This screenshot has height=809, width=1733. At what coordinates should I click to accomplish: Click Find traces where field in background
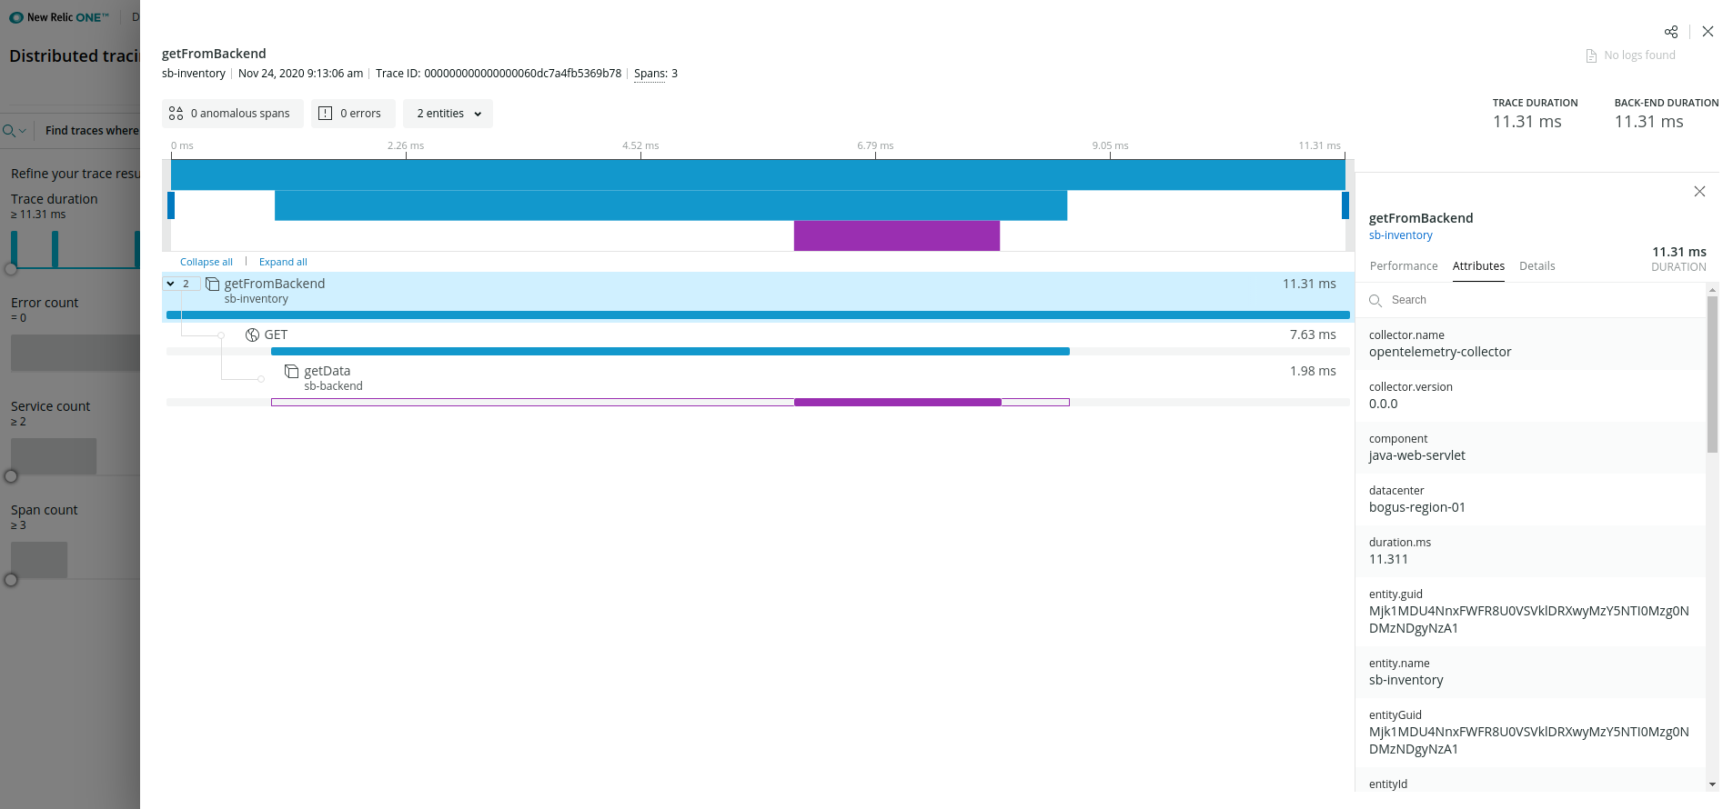pyautogui.click(x=92, y=131)
